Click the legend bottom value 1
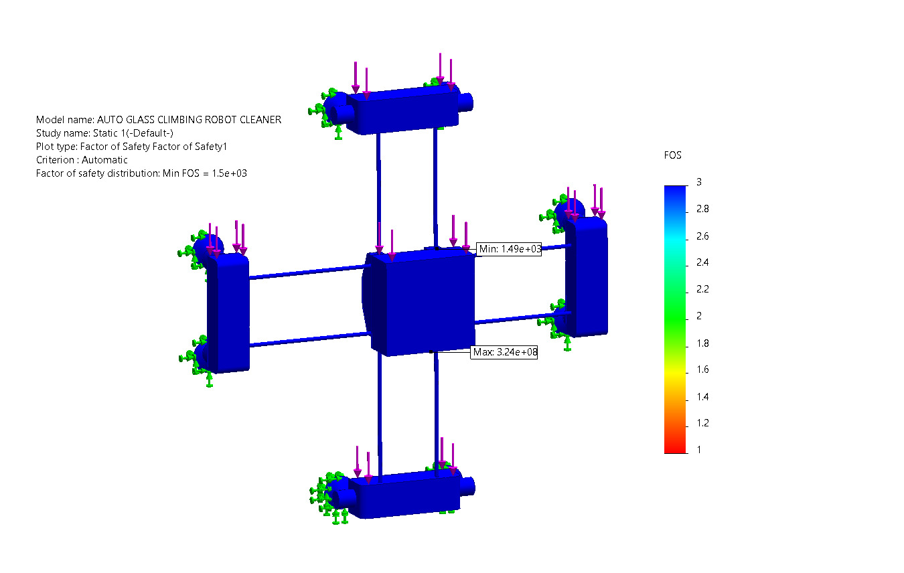 (x=699, y=450)
